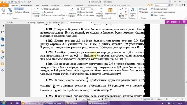Go to the first page

77,99
